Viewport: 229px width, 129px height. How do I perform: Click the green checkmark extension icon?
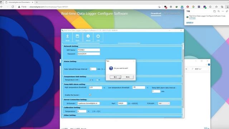tap(176, 7)
